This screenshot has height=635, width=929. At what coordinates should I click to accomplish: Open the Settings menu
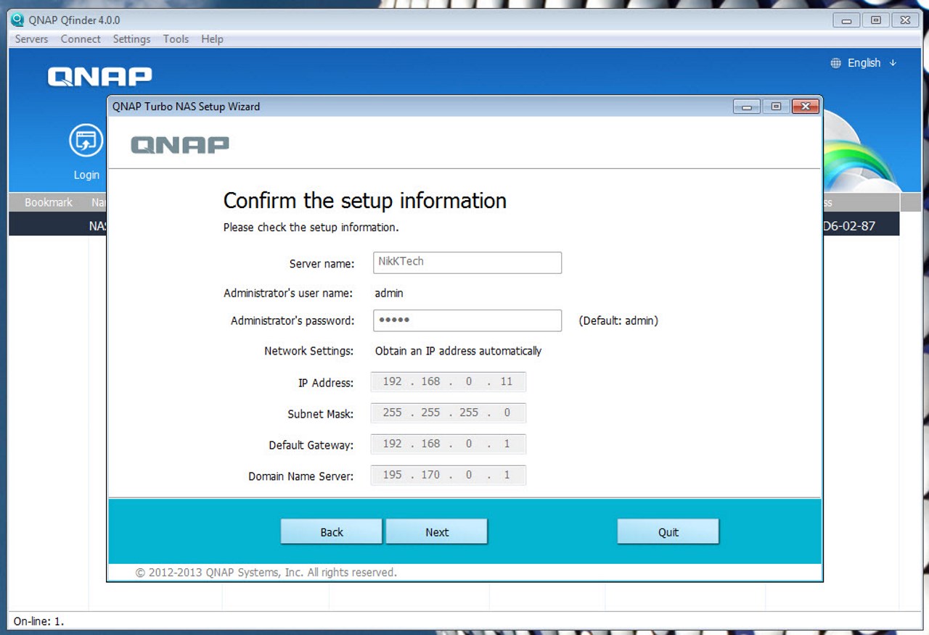tap(131, 39)
